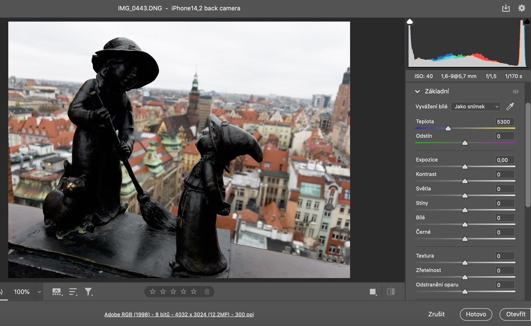The width and height of the screenshot is (531, 326).
Task: Open the Vyvážení bílé dropdown
Action: pos(475,106)
